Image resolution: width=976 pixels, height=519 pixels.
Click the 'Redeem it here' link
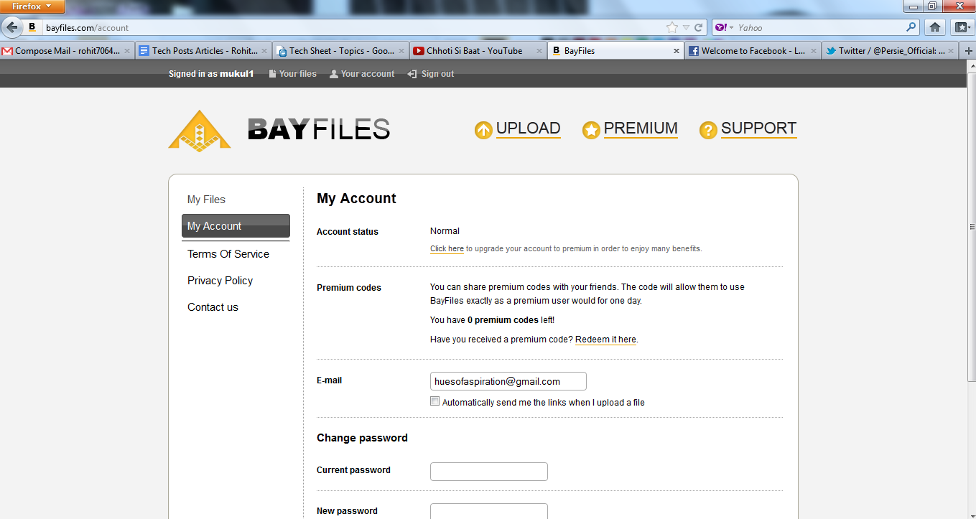[605, 340]
